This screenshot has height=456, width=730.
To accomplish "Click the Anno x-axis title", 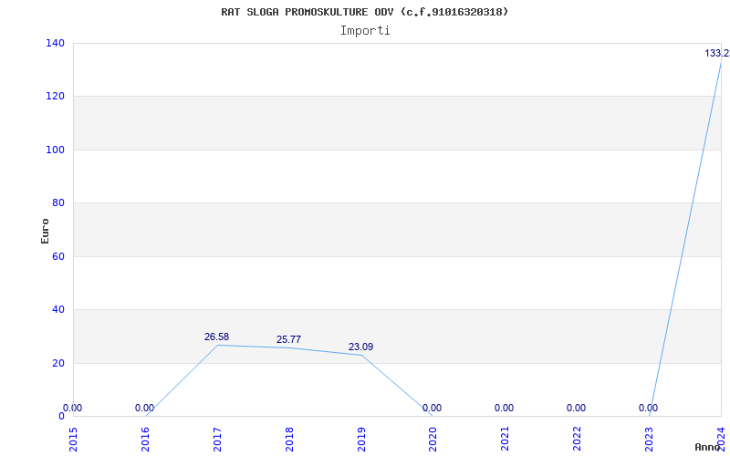I will (x=708, y=447).
